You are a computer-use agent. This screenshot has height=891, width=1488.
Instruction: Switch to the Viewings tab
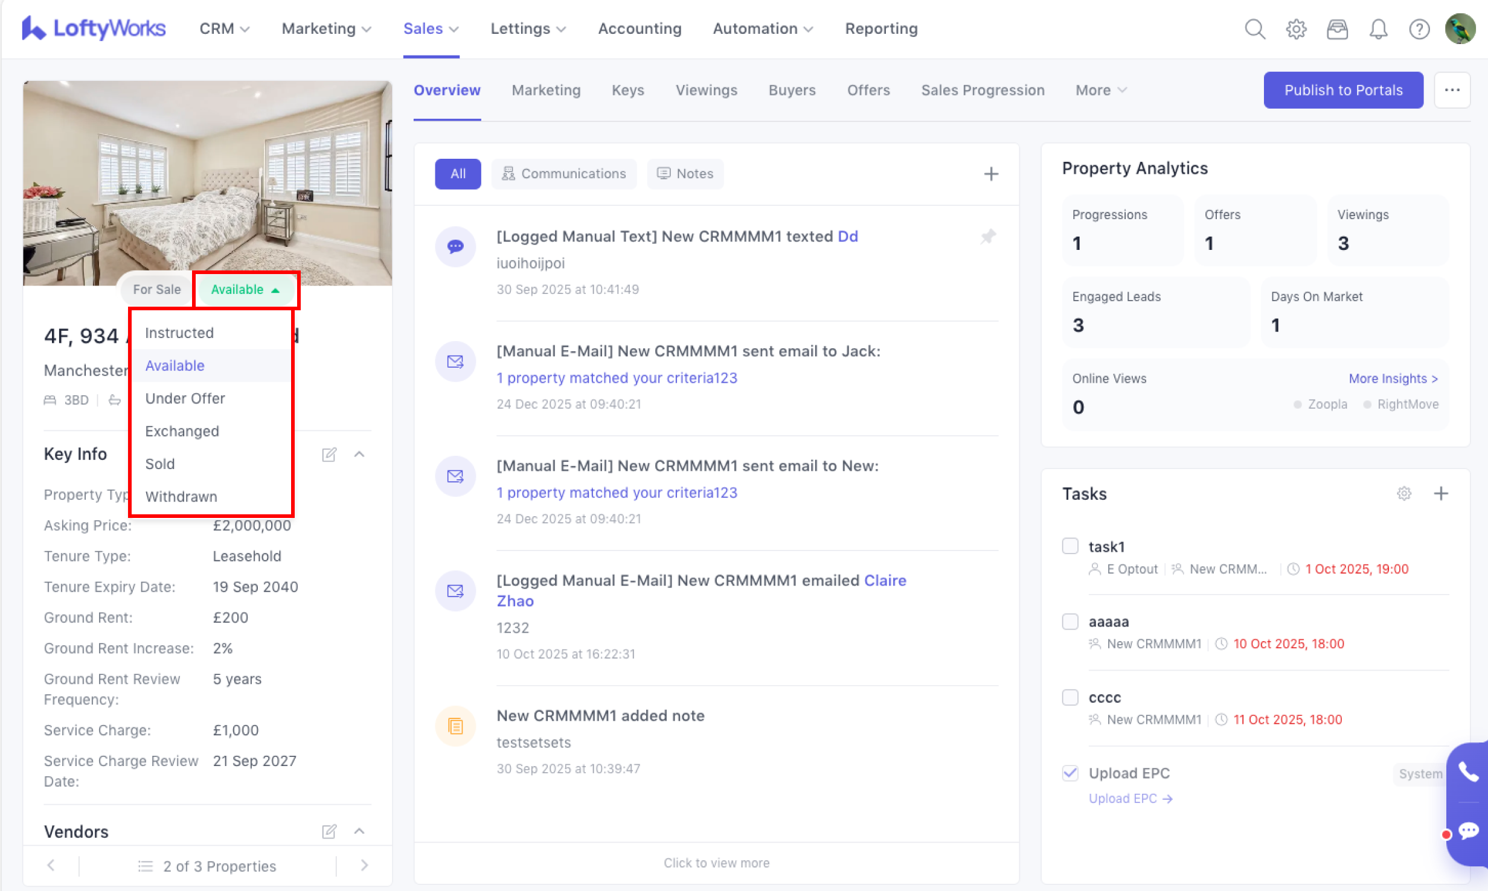(706, 90)
